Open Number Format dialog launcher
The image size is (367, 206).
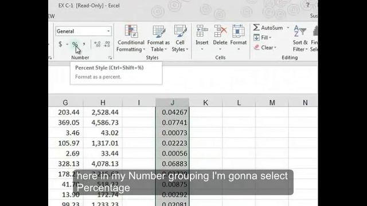coord(110,58)
